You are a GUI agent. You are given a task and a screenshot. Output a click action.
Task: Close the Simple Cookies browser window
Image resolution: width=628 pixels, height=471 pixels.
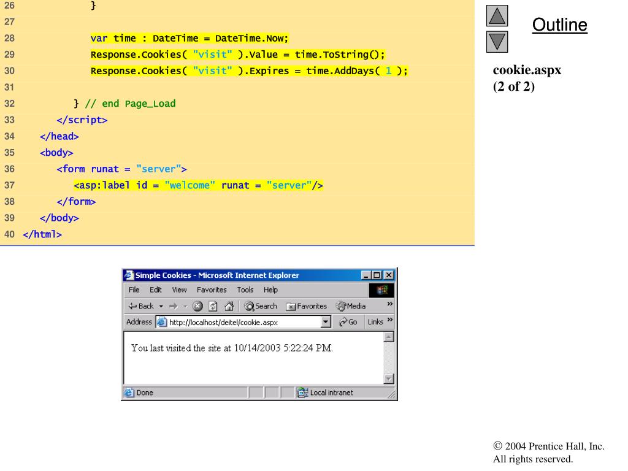(x=388, y=275)
